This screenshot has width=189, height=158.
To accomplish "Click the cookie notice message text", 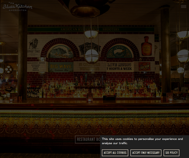I will [142, 141].
